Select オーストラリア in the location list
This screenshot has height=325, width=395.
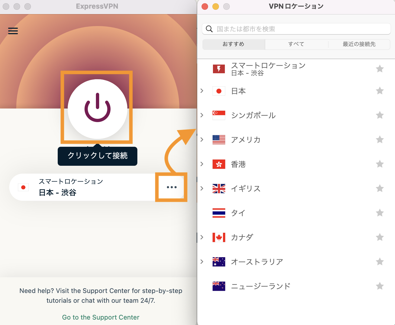[296, 262]
